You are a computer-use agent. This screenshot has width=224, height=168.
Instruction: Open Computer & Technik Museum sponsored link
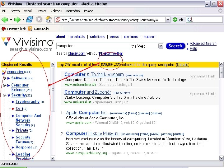pyautogui.click(x=94, y=74)
